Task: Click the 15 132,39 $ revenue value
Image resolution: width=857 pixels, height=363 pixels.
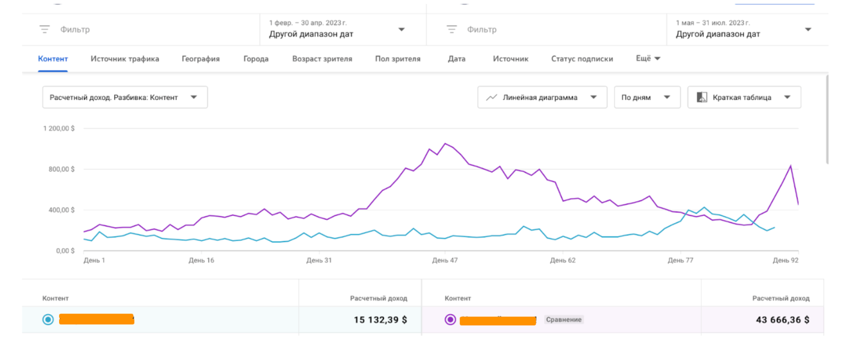Action: pyautogui.click(x=381, y=320)
